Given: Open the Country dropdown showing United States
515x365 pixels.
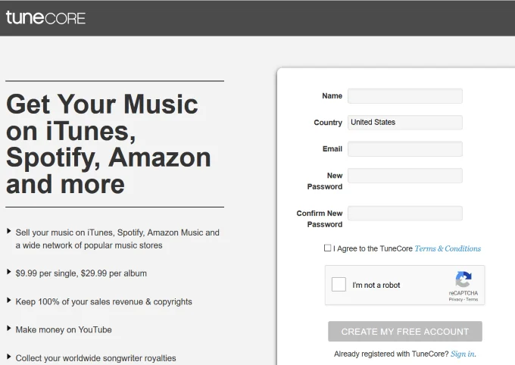Looking at the screenshot, I should point(405,122).
